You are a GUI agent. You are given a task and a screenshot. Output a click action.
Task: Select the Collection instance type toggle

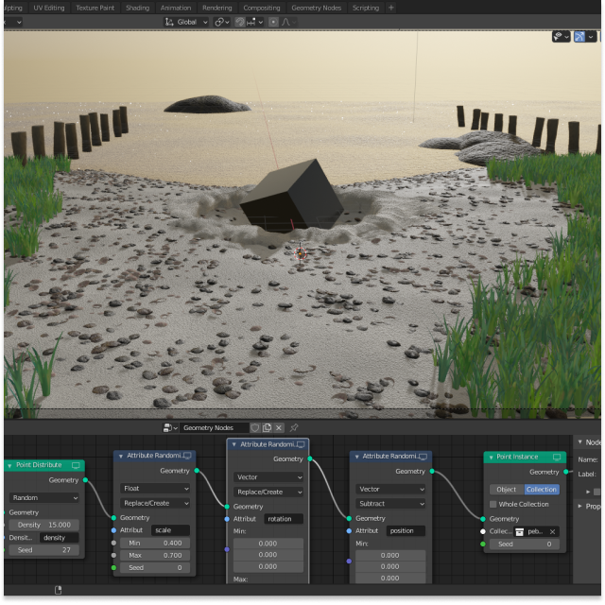(542, 490)
